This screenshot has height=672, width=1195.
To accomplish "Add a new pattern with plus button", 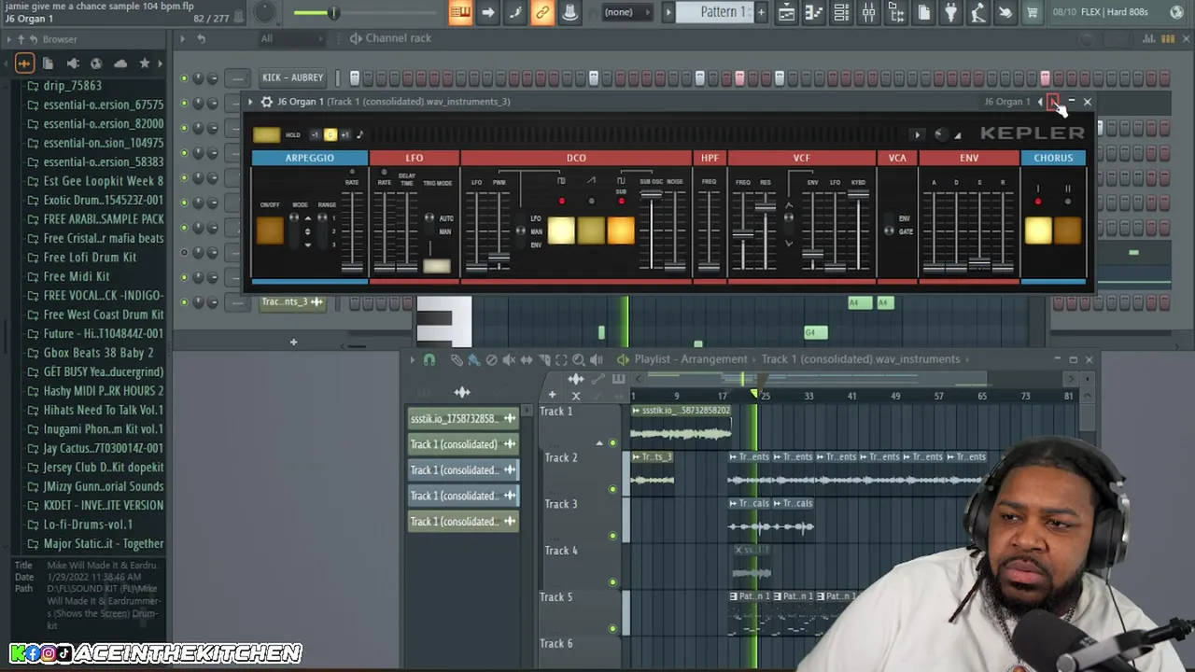I will [761, 12].
